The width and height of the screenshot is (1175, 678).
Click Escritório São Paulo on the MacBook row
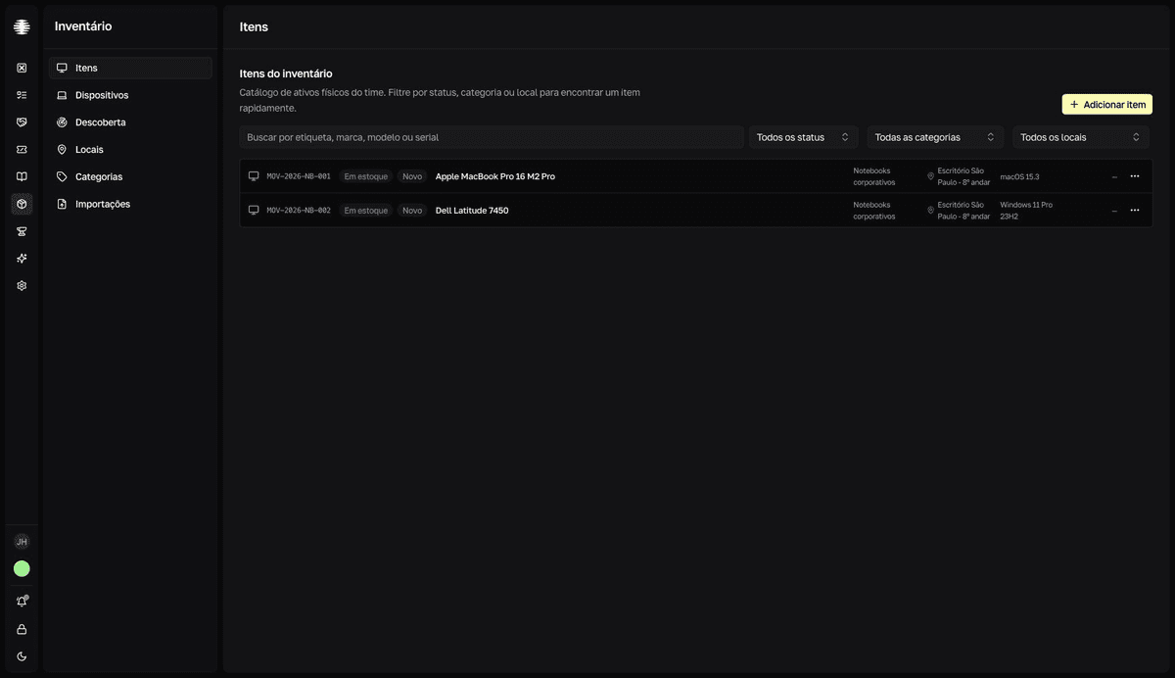(x=963, y=176)
